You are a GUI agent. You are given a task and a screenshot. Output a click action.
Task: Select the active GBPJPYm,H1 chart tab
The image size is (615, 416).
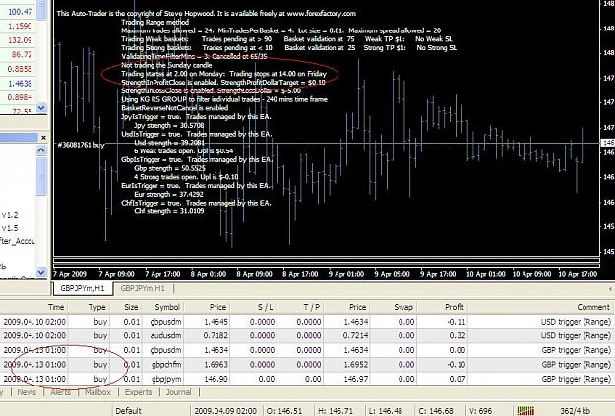(x=83, y=288)
